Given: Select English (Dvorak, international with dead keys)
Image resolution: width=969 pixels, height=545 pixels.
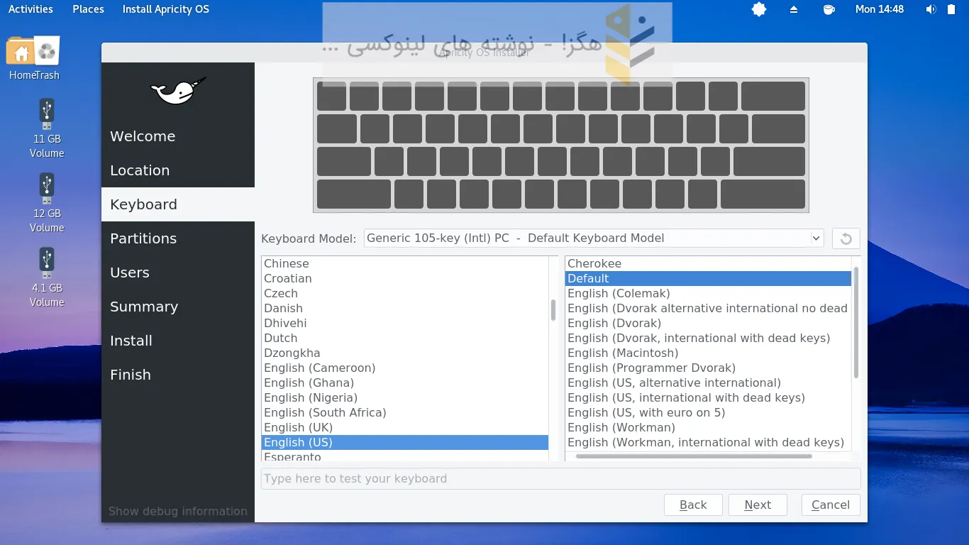Looking at the screenshot, I should (708, 338).
